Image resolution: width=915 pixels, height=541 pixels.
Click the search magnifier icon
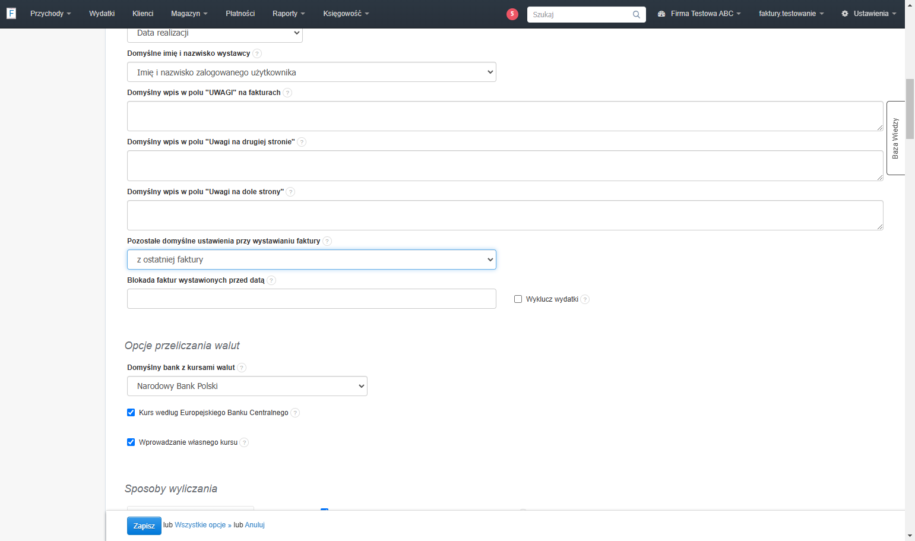tap(637, 15)
